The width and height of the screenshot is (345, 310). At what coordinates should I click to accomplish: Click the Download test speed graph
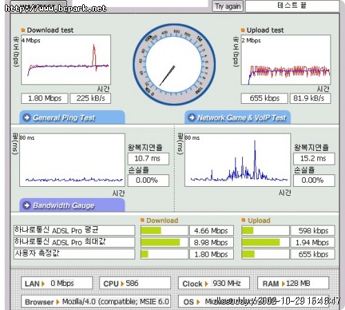(66, 60)
